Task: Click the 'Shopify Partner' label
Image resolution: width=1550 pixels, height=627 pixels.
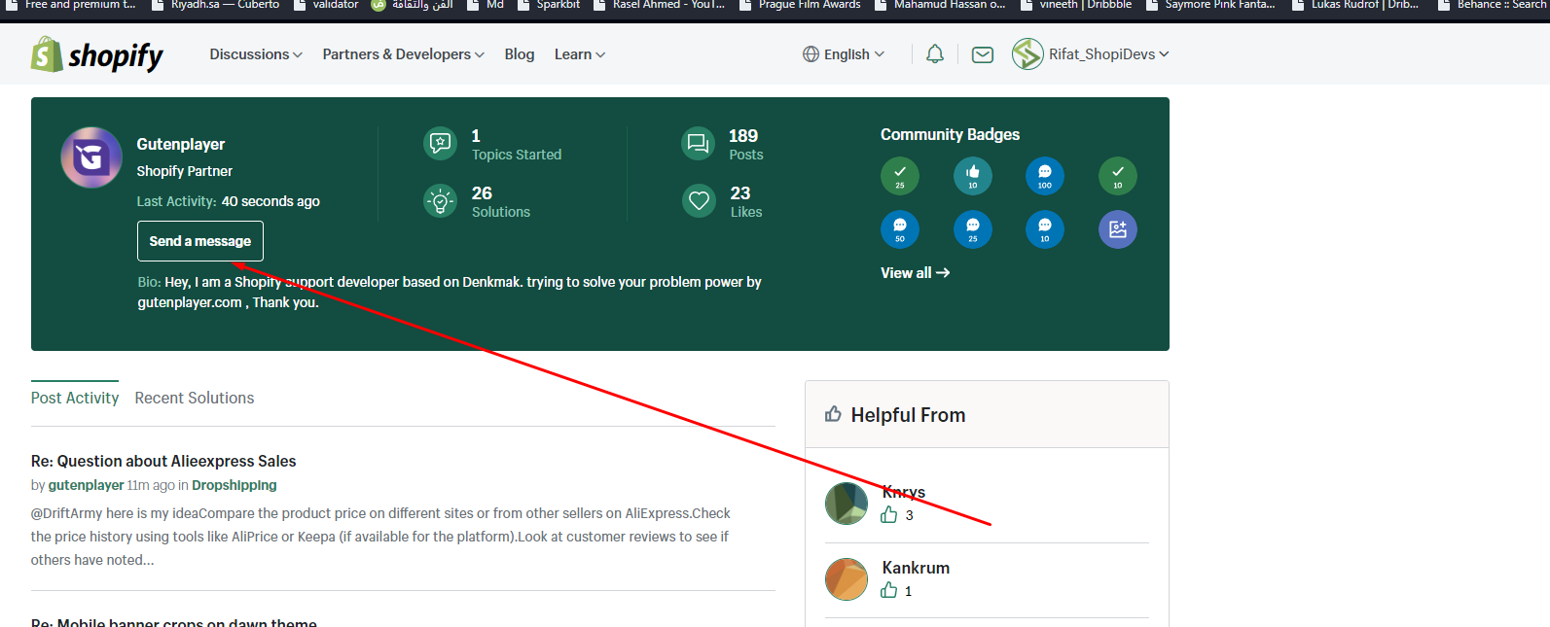Action: (185, 171)
